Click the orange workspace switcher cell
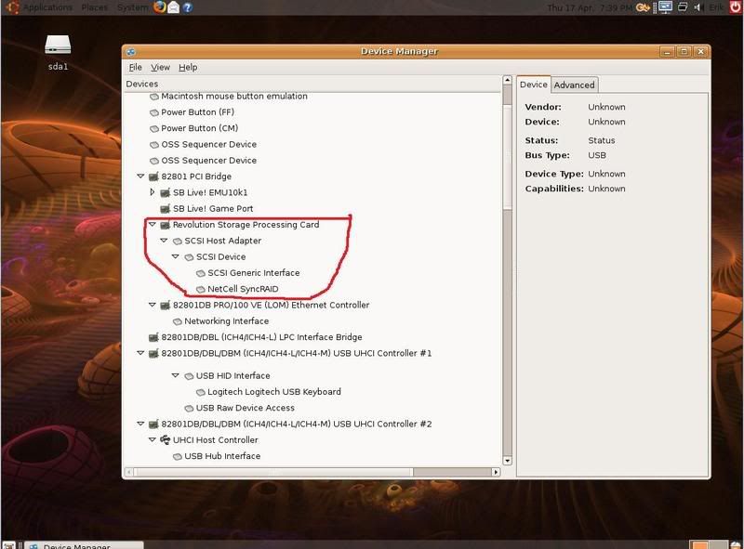The width and height of the screenshot is (744, 549). 700,544
